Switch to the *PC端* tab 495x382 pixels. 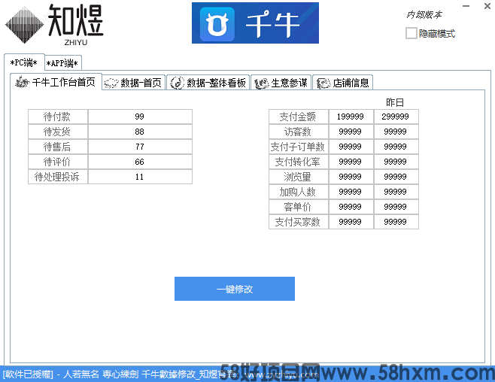pos(24,62)
